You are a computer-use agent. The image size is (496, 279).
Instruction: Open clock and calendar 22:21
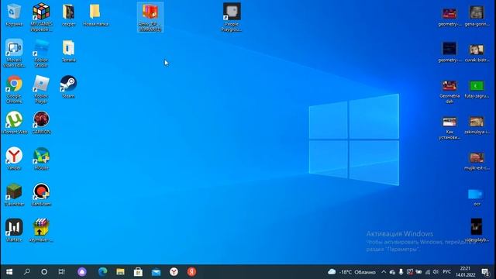click(x=465, y=272)
